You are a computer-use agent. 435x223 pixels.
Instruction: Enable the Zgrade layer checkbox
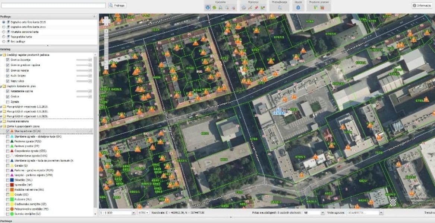coord(7,101)
